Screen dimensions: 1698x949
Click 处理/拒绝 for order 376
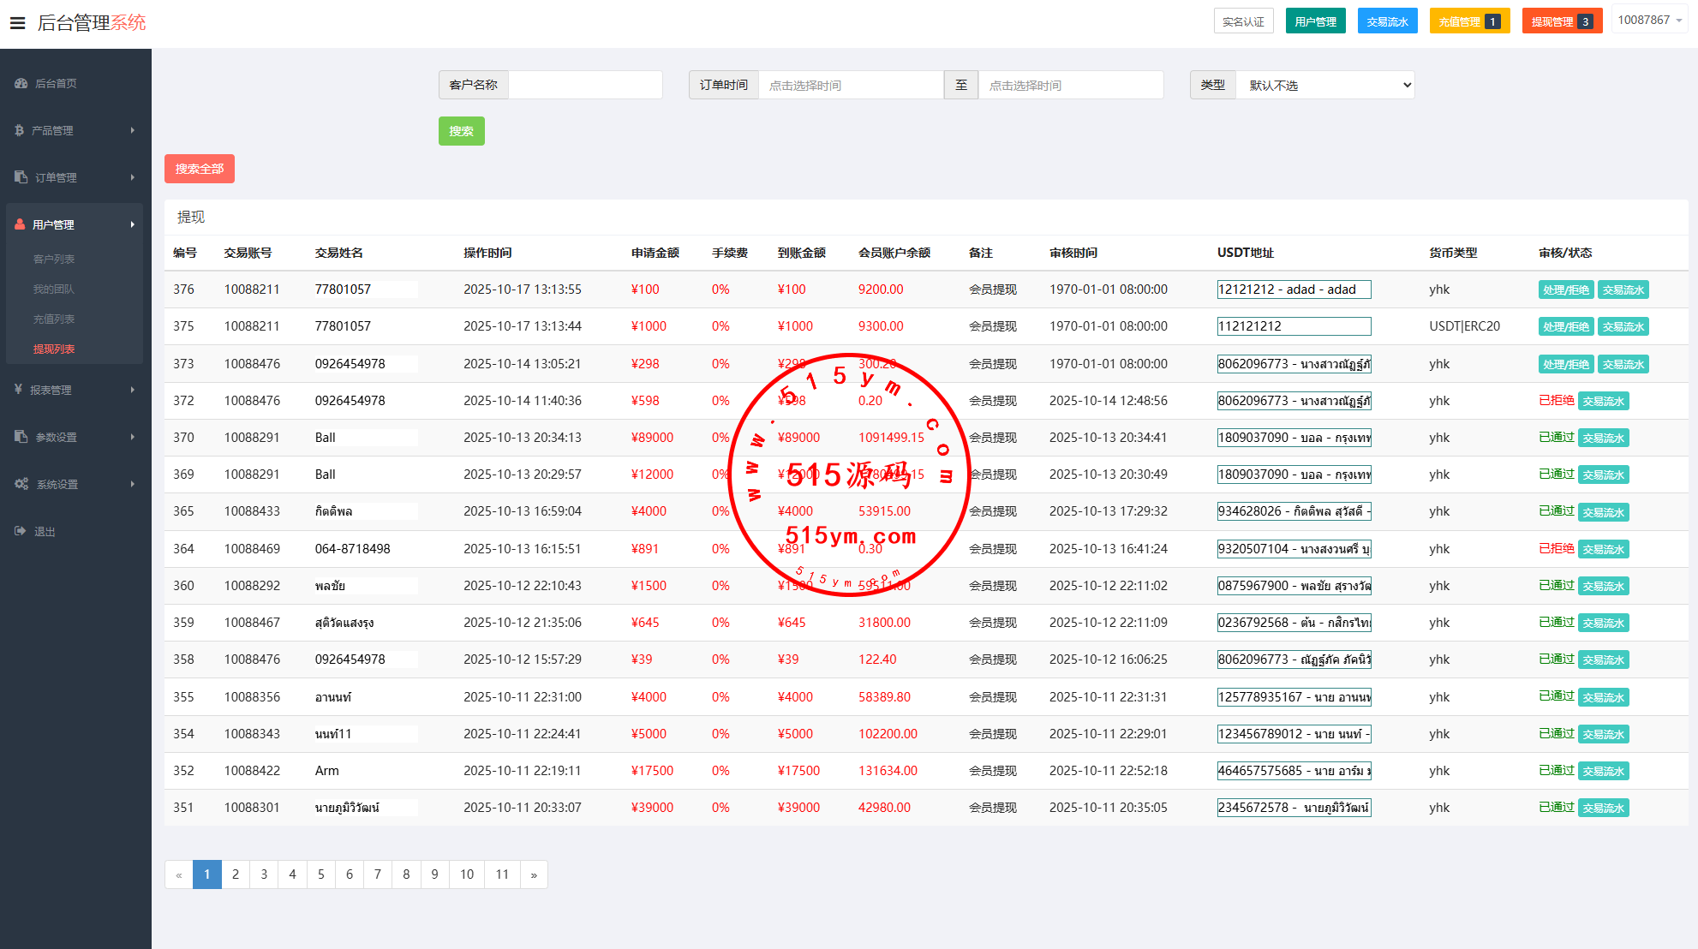point(1565,290)
